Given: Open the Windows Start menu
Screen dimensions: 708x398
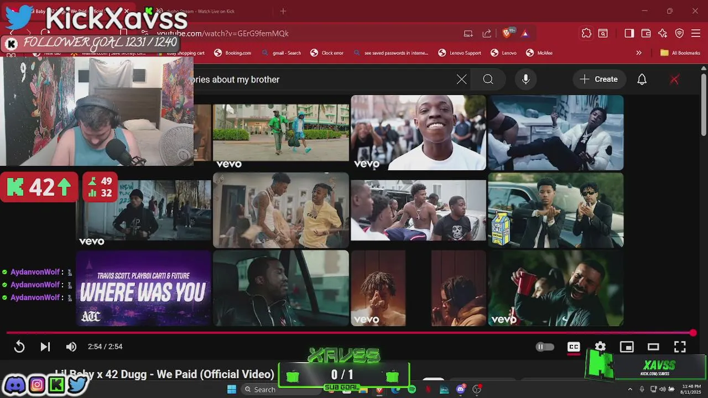Looking at the screenshot, I should click(232, 389).
